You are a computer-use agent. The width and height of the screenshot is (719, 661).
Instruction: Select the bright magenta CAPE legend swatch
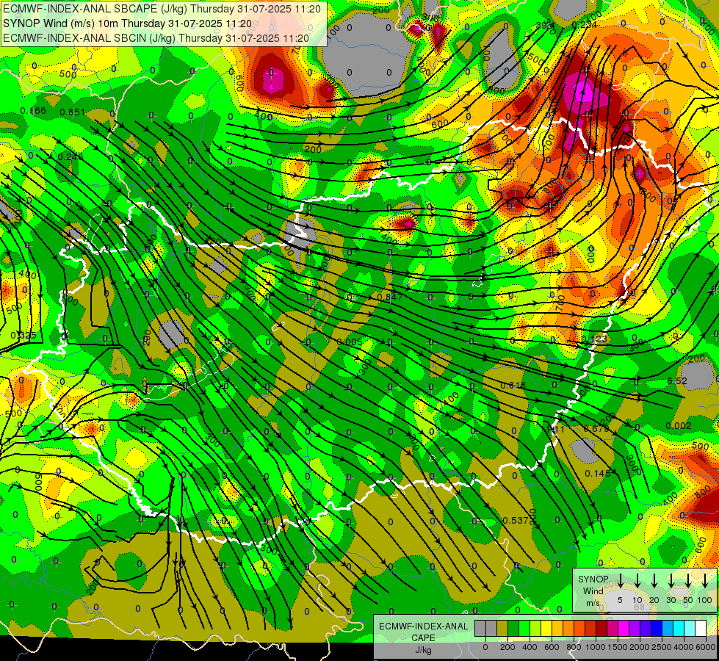click(624, 628)
